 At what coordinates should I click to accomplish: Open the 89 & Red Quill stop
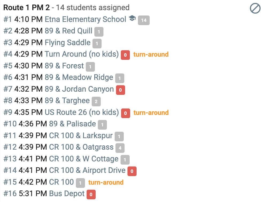point(68,31)
